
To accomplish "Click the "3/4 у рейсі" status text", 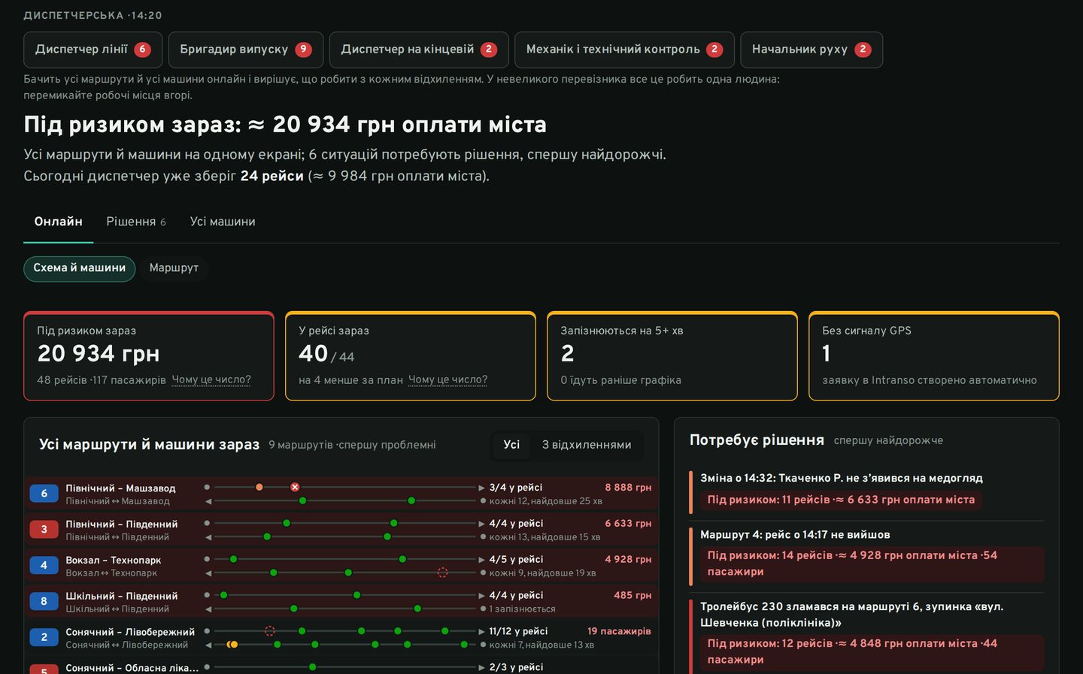I will click(x=516, y=488).
